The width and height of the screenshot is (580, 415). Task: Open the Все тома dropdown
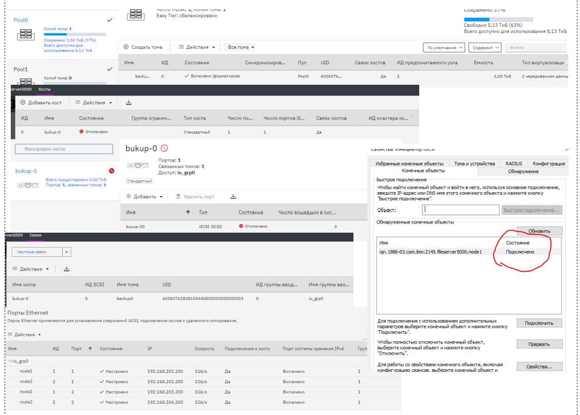pyautogui.click(x=241, y=47)
